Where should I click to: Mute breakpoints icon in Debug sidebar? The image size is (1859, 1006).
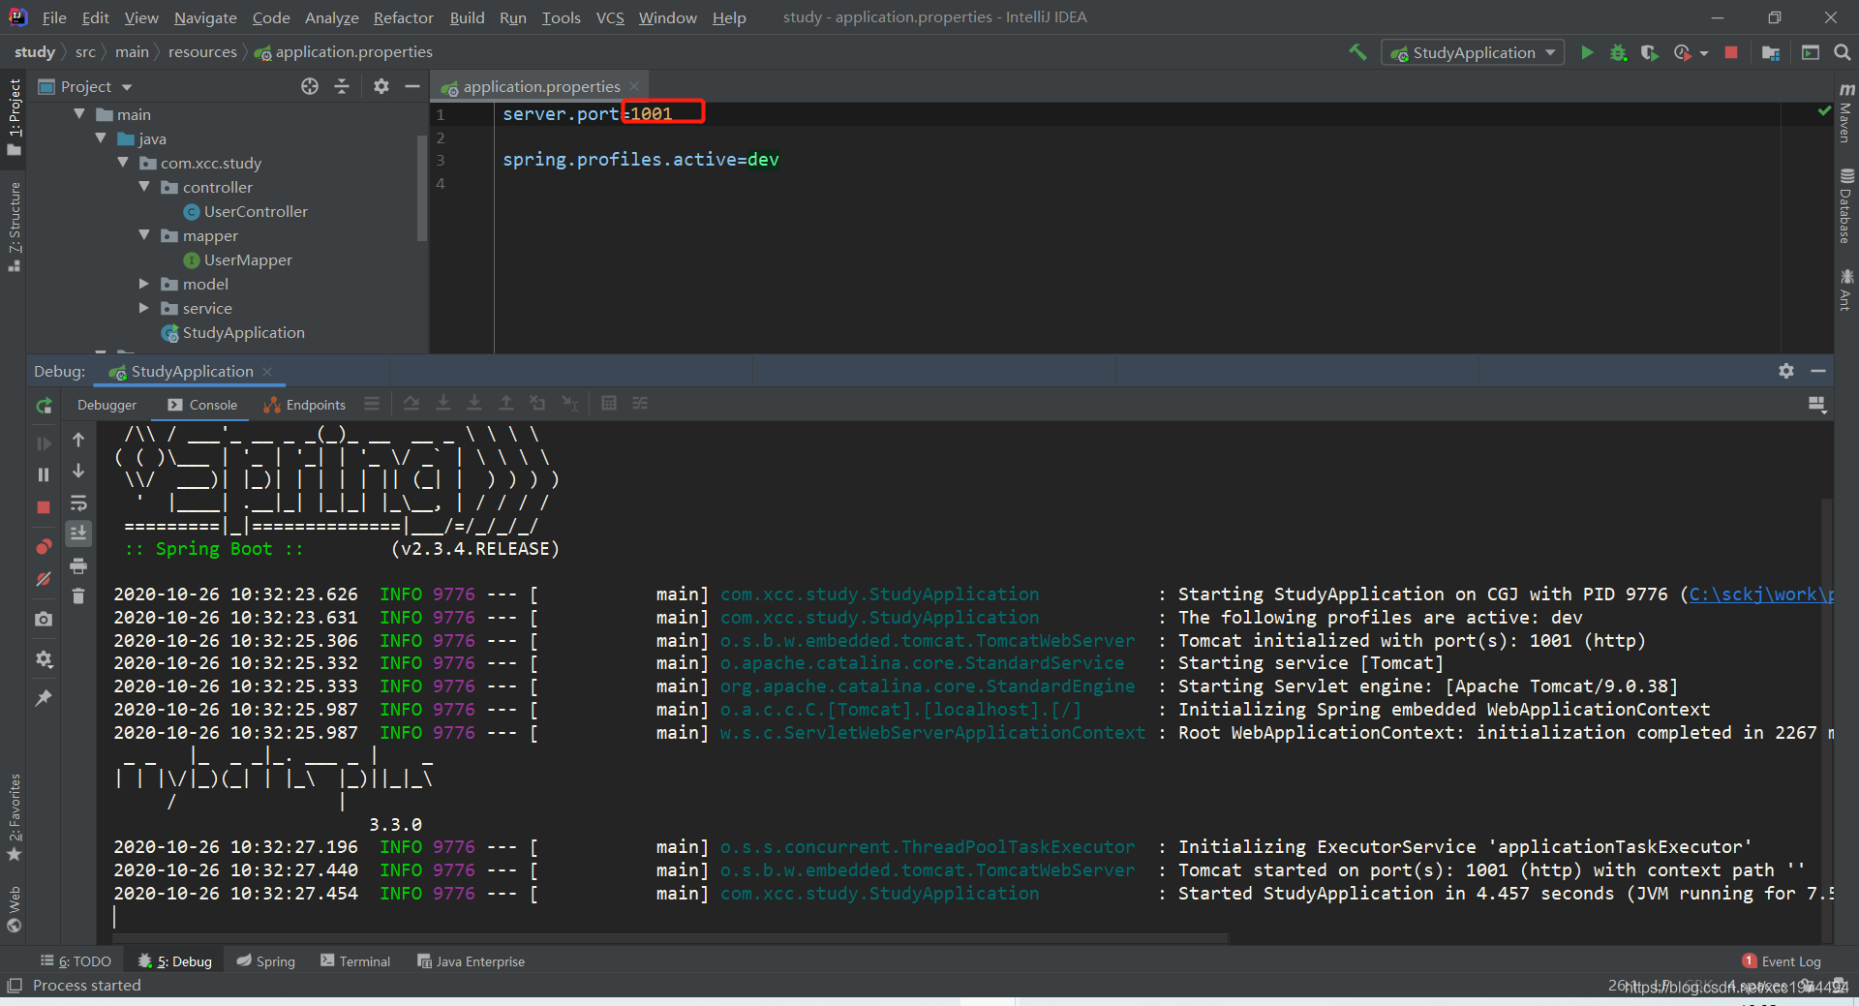coord(44,579)
